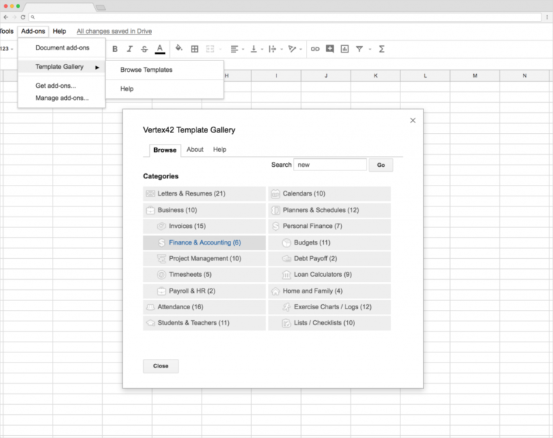This screenshot has height=438, width=553.
Task: Open Calendars (10) category
Action: click(x=329, y=193)
